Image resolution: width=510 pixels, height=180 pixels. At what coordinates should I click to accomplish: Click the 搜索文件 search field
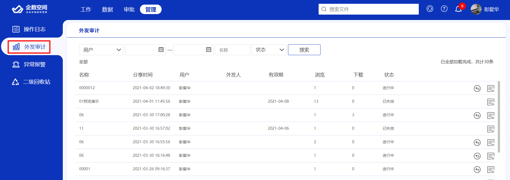369,9
